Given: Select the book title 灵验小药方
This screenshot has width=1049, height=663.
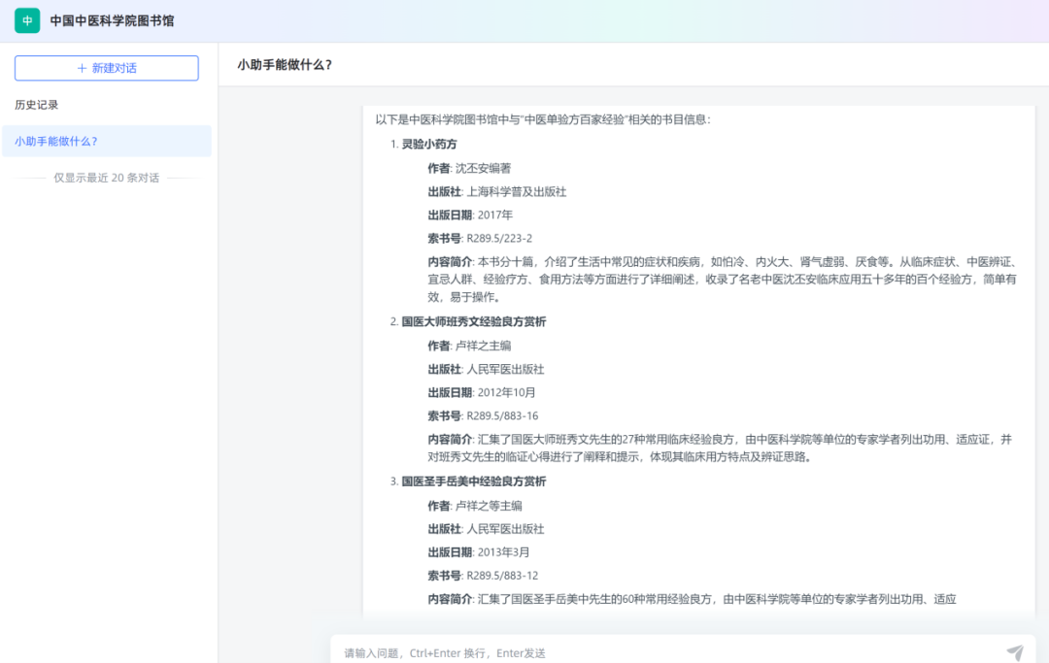Looking at the screenshot, I should point(429,144).
